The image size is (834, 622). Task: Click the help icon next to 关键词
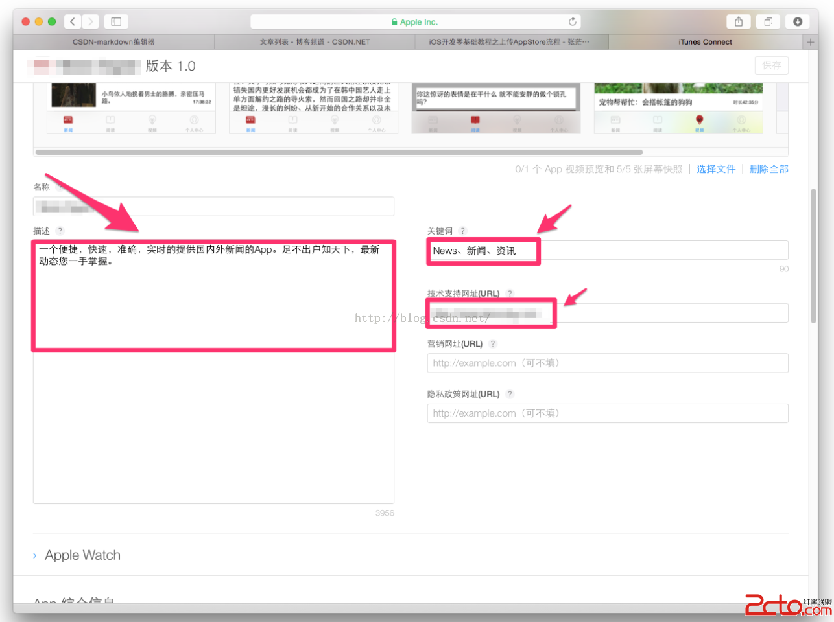[462, 231]
